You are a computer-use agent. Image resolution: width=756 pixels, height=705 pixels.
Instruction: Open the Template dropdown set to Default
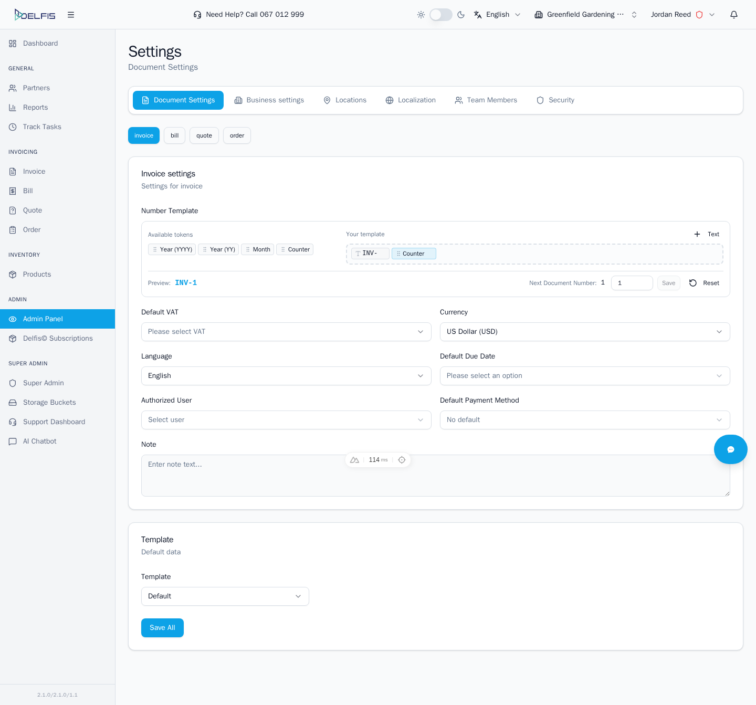225,596
